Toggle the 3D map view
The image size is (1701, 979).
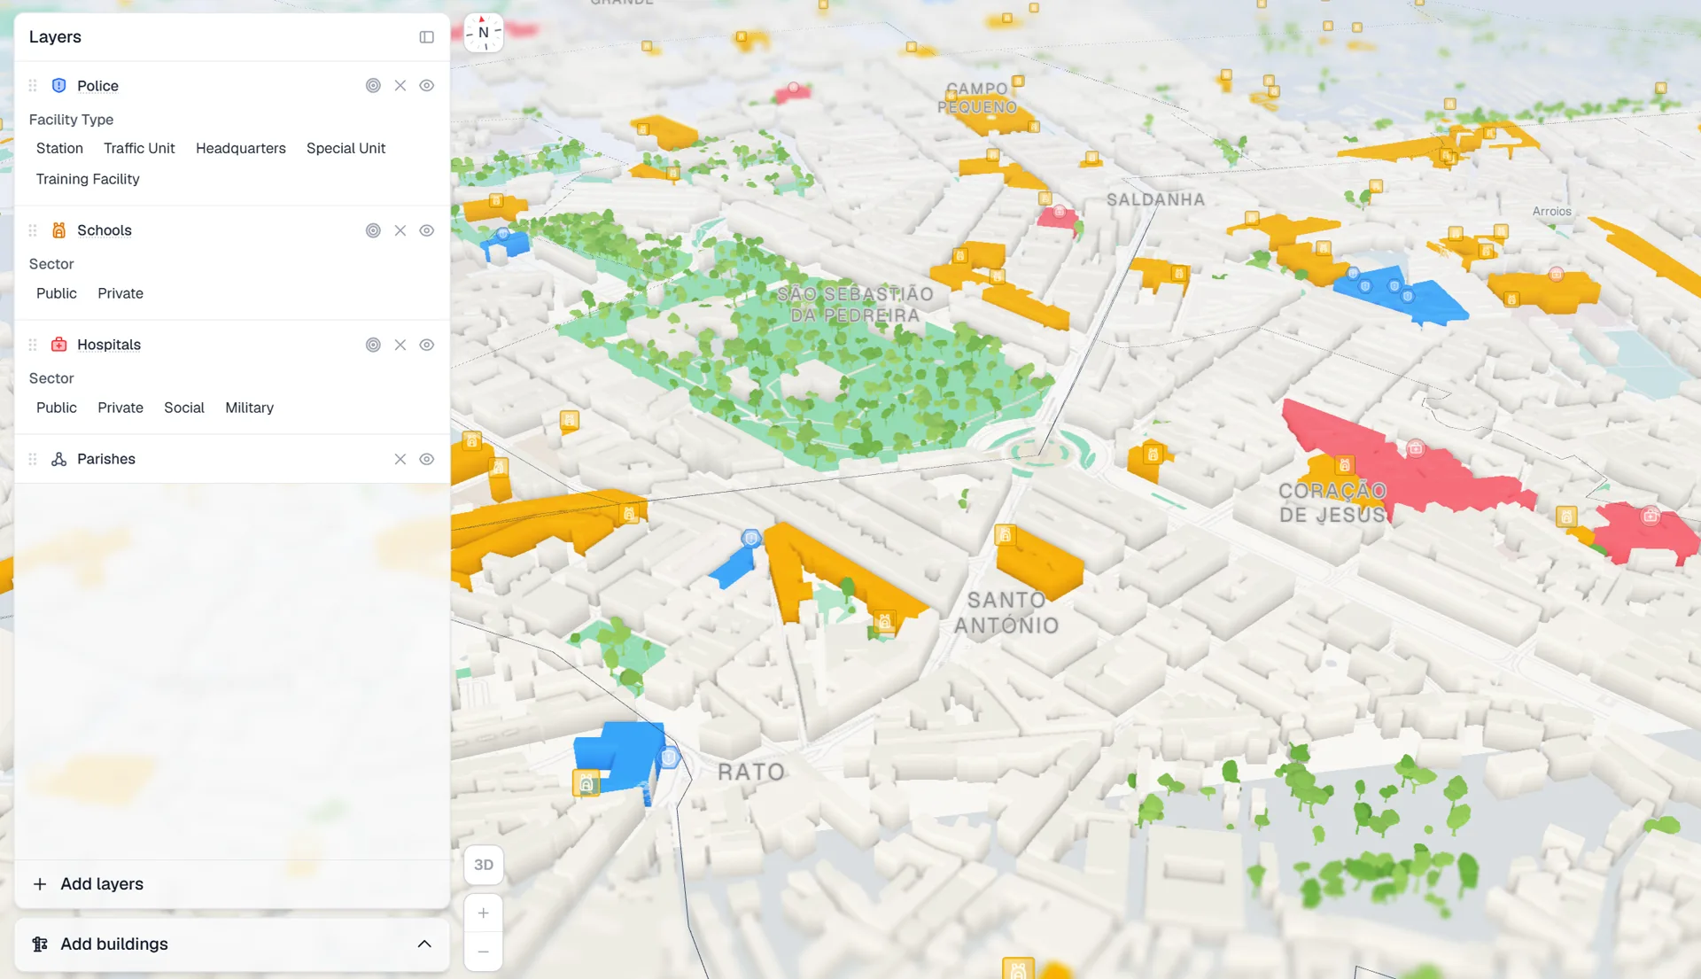(484, 865)
